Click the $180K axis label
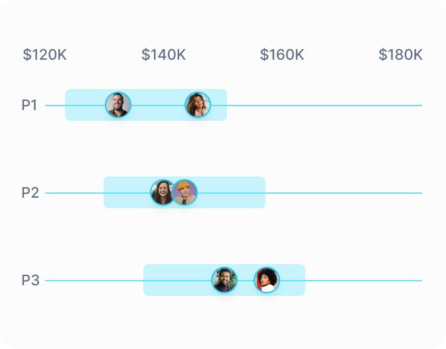Screen dimensions: 446x349 click(x=400, y=54)
